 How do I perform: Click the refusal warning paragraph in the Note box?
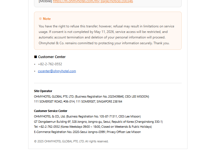pyautogui.click(x=106, y=35)
